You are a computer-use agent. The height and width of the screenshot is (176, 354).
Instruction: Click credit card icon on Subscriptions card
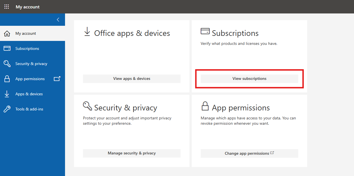tap(205, 31)
